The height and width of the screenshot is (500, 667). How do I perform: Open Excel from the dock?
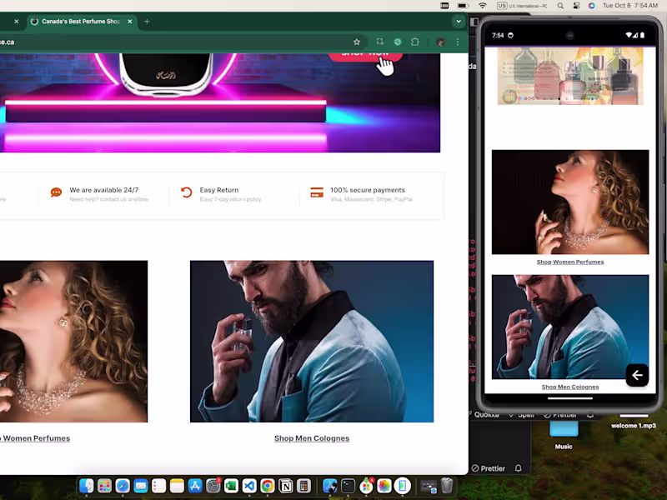click(231, 486)
